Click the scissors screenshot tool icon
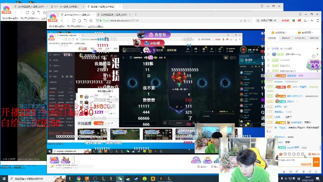 pos(305,21)
